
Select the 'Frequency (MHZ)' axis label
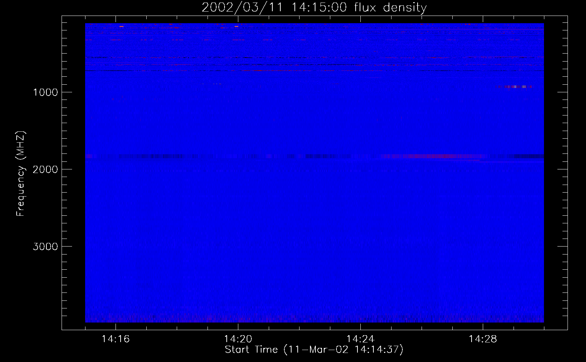point(21,174)
